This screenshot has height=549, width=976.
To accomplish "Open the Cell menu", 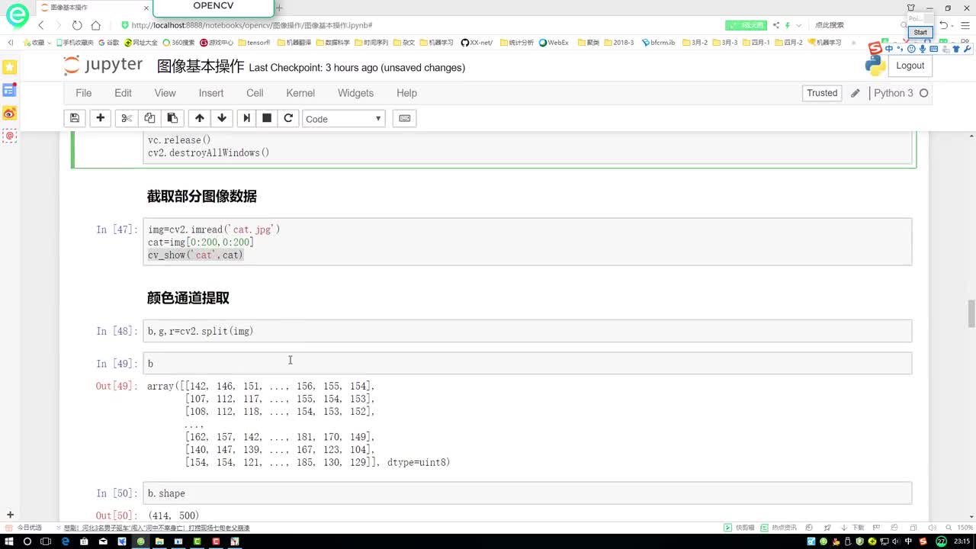I will (255, 93).
